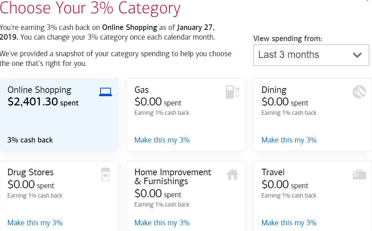Click "Make this my 3%" under Gas
The image size is (372, 231).
coord(162,140)
